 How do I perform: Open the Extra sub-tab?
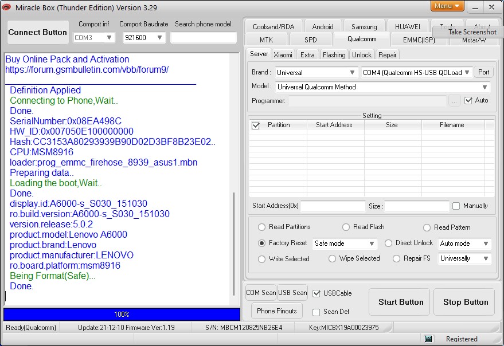click(307, 55)
